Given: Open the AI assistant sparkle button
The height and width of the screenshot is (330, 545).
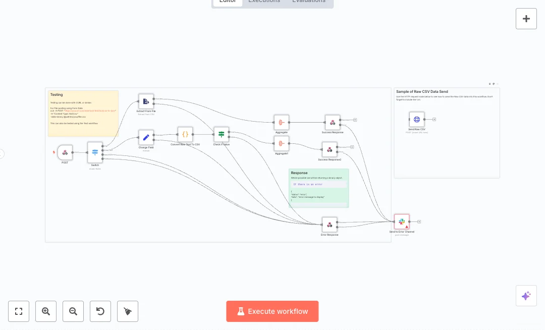Looking at the screenshot, I should (x=526, y=296).
